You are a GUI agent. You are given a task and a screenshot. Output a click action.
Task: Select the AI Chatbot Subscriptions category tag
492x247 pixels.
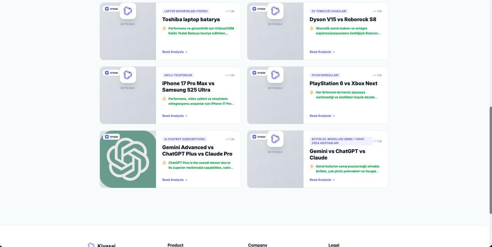point(184,139)
